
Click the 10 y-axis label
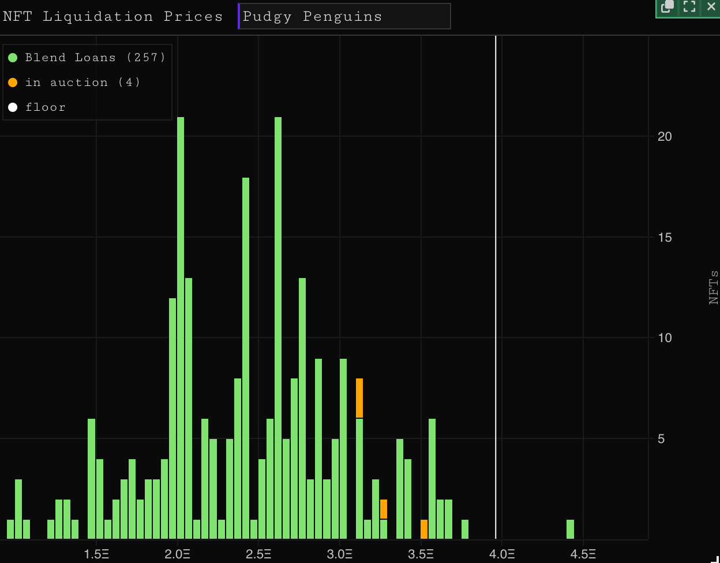point(665,338)
